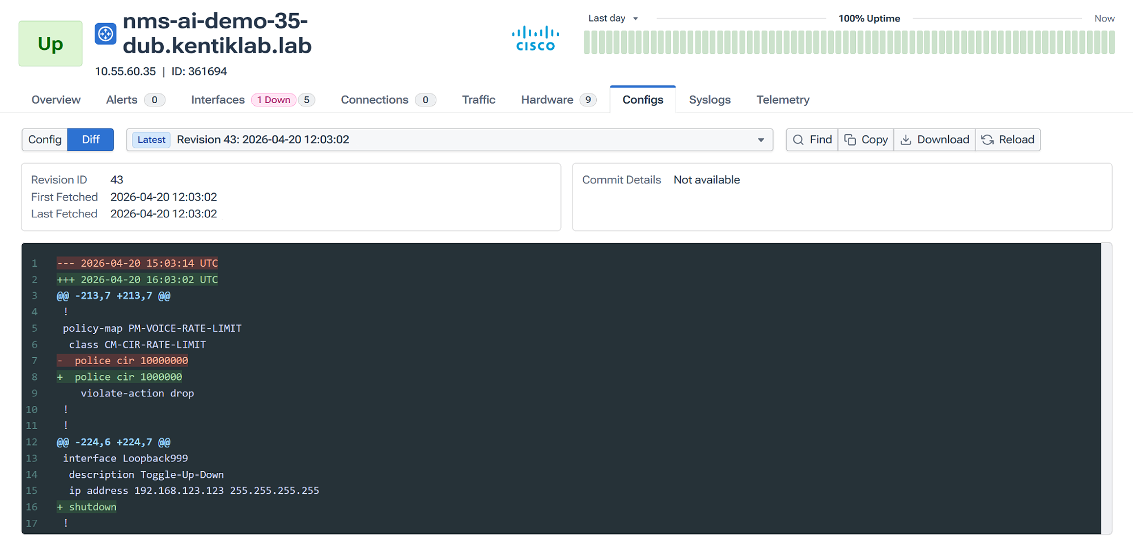Select the Latest revision pill
The height and width of the screenshot is (556, 1133).
tap(151, 139)
